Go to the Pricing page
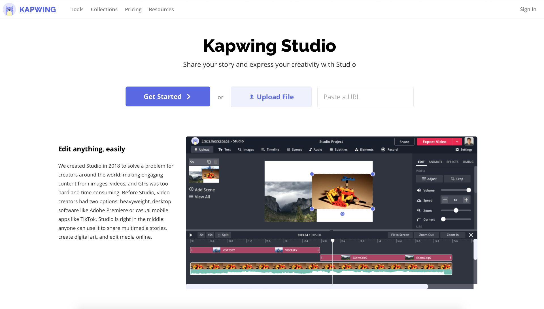Image resolution: width=544 pixels, height=309 pixels. point(133,9)
